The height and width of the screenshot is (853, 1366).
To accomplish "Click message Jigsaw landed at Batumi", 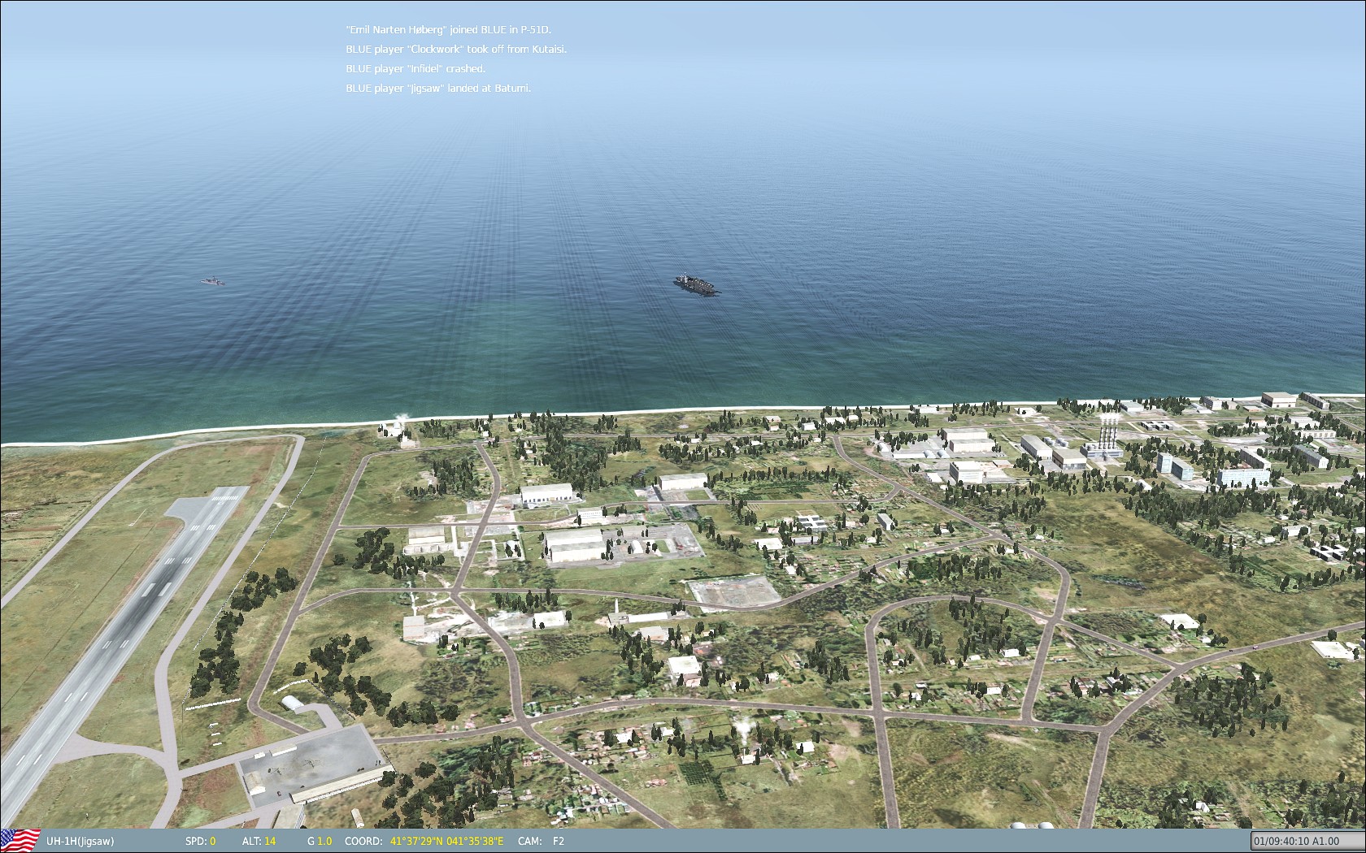I will [438, 89].
